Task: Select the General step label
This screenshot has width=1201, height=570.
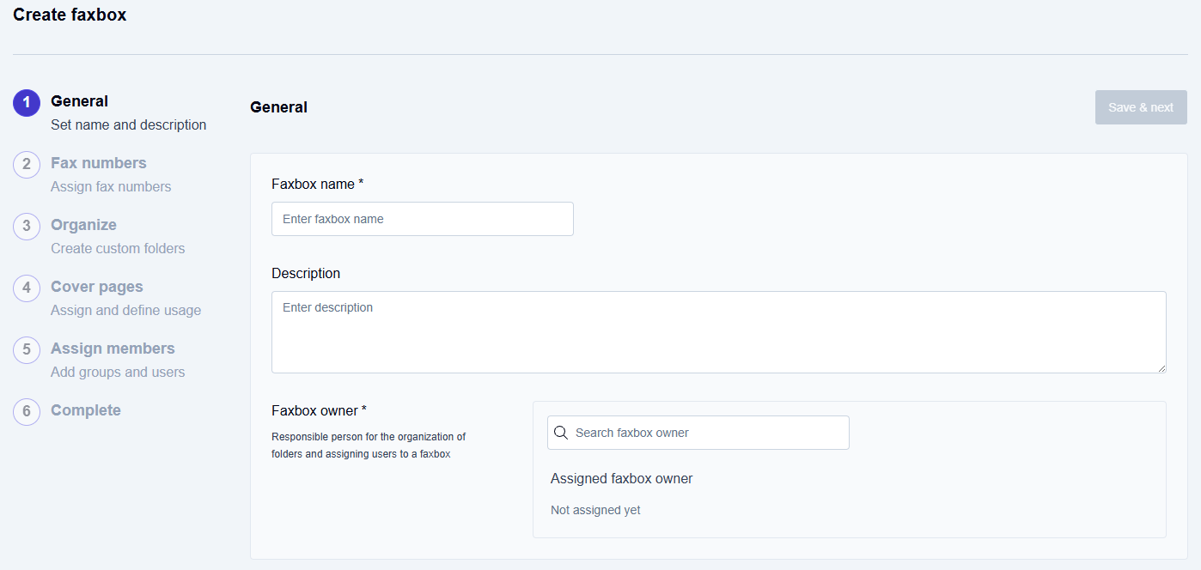Action: pyautogui.click(x=79, y=101)
